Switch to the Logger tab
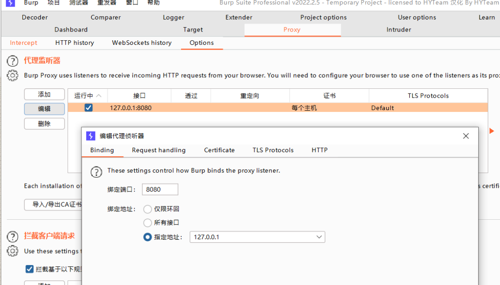The width and height of the screenshot is (500, 285). point(174,18)
